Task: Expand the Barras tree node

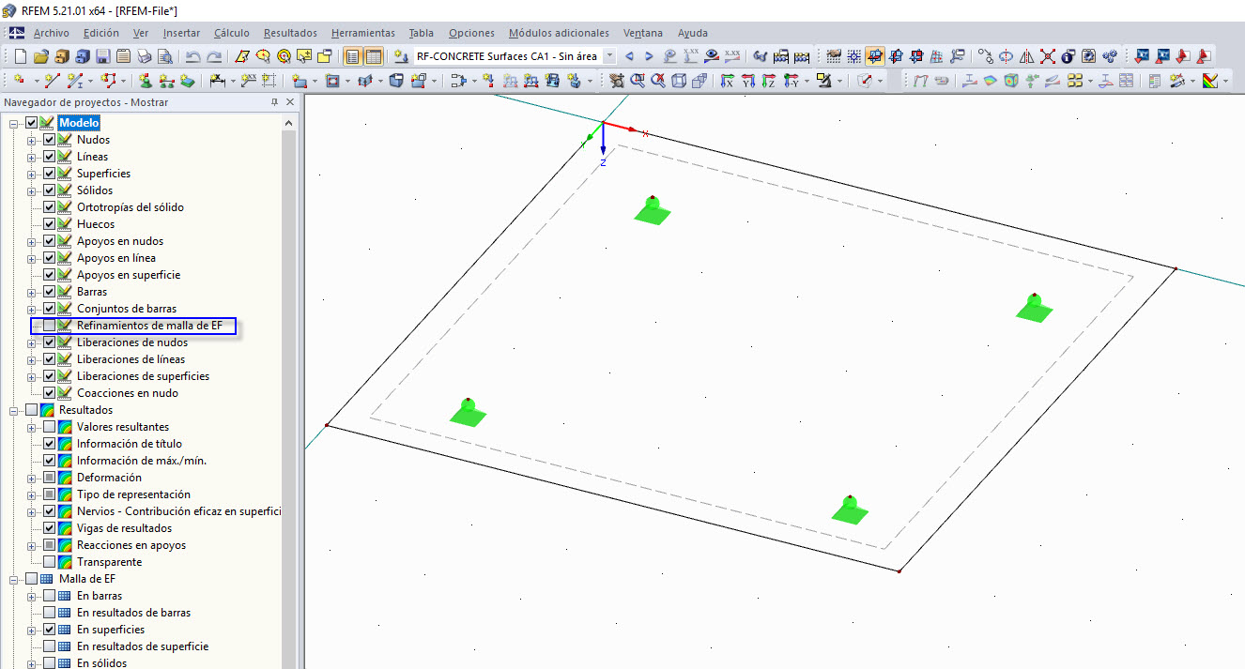Action: tap(32, 292)
